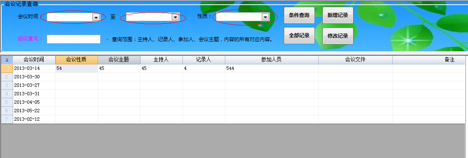Click the 条件查询 button
This screenshot has height=158, width=468.
299,15
